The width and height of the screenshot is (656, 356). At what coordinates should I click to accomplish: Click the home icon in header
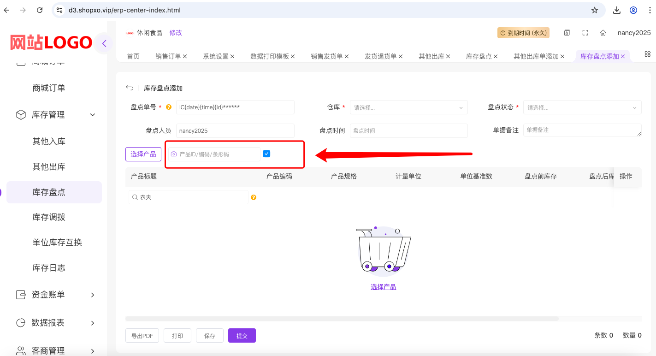click(x=603, y=33)
